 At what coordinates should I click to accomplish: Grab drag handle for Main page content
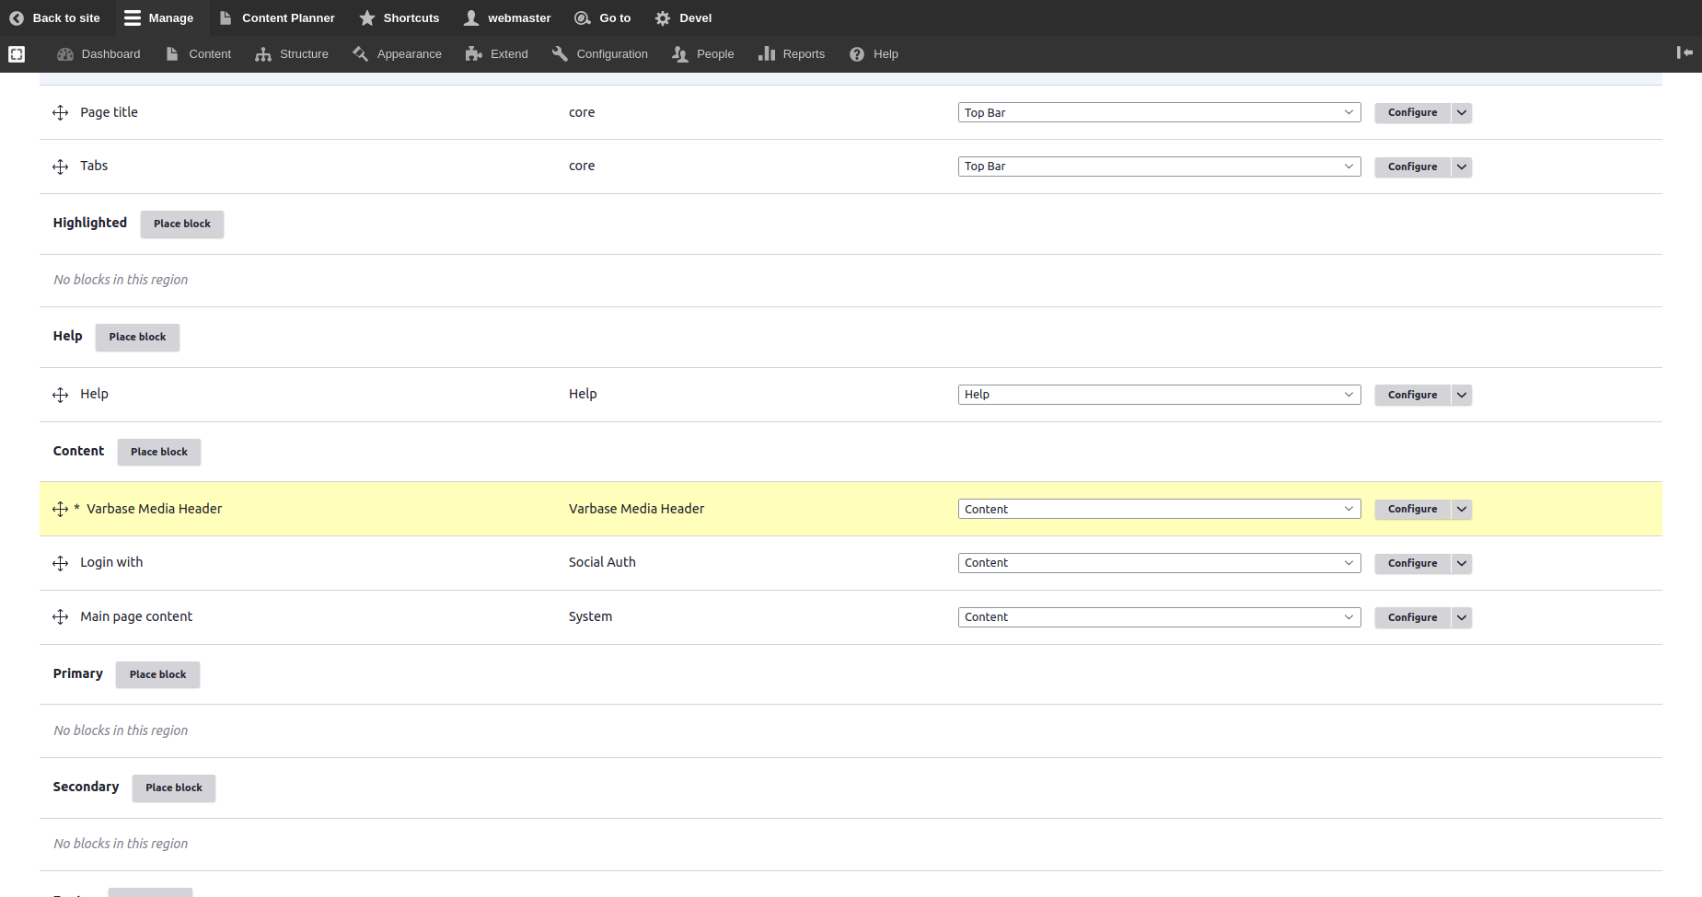(x=61, y=616)
